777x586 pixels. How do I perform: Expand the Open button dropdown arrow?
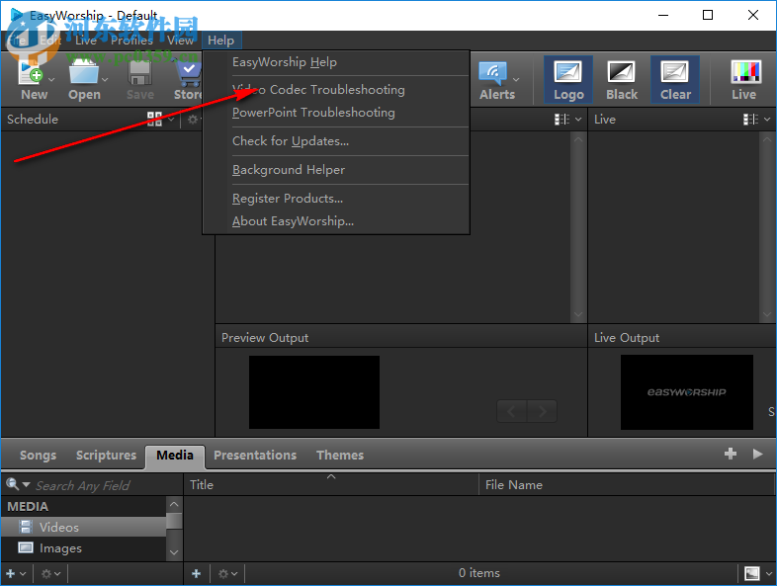click(x=105, y=79)
